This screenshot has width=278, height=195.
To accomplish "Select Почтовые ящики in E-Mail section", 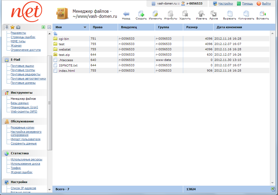I will tap(22, 66).
